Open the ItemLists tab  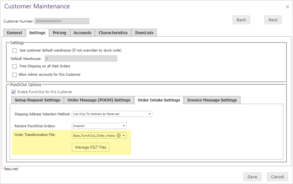click(x=144, y=33)
